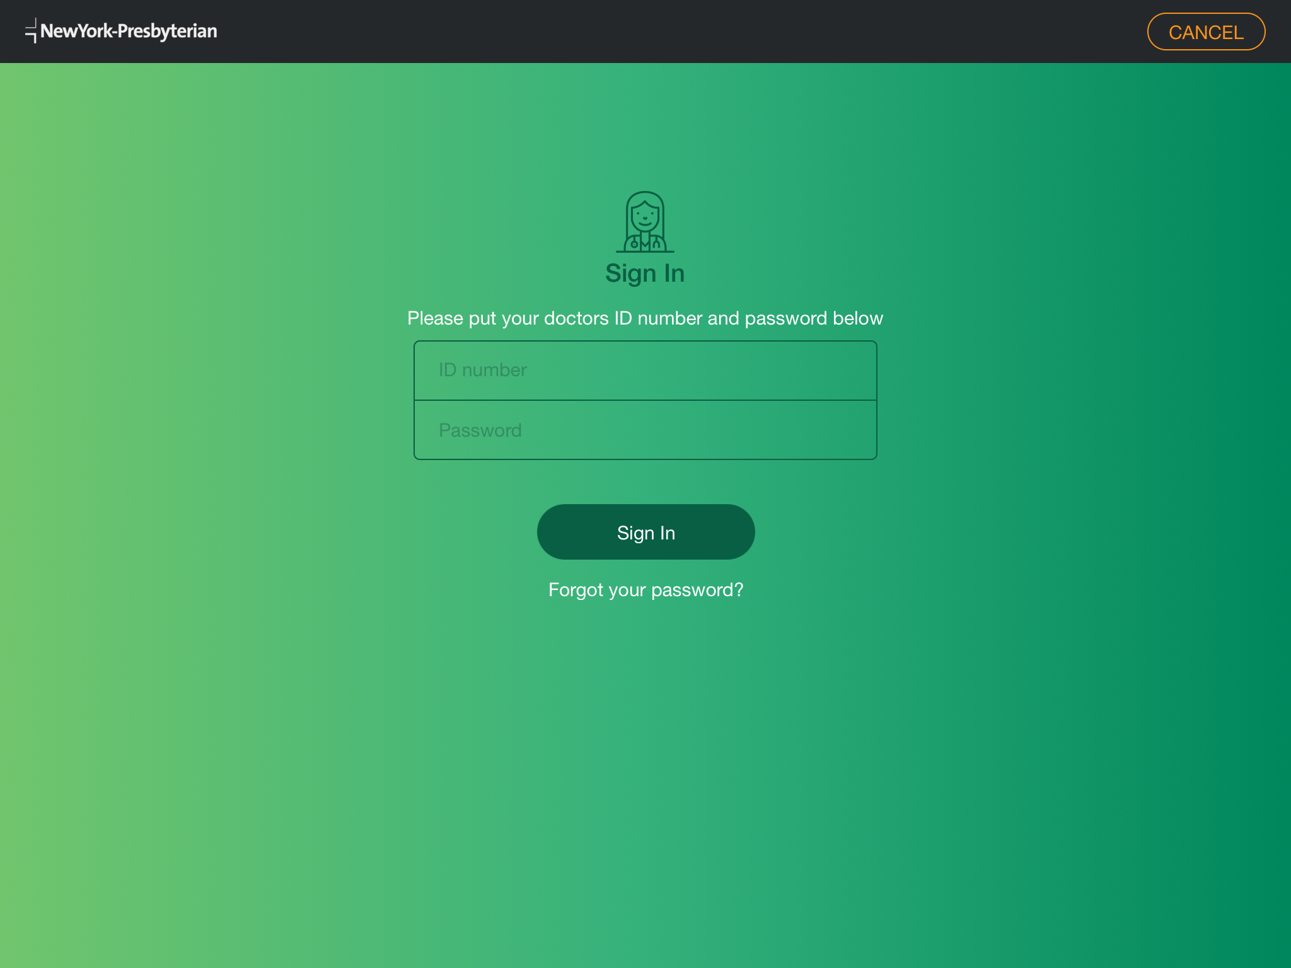This screenshot has width=1291, height=968.
Task: Open the Forgot your password link
Action: point(645,590)
